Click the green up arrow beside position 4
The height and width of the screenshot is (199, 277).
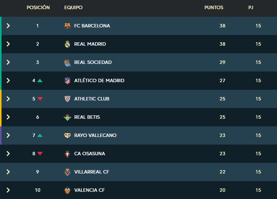pos(40,81)
